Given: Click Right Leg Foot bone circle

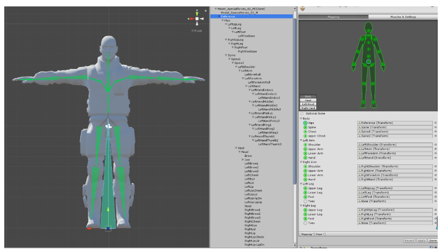Looking at the screenshot, I should click(x=305, y=219).
